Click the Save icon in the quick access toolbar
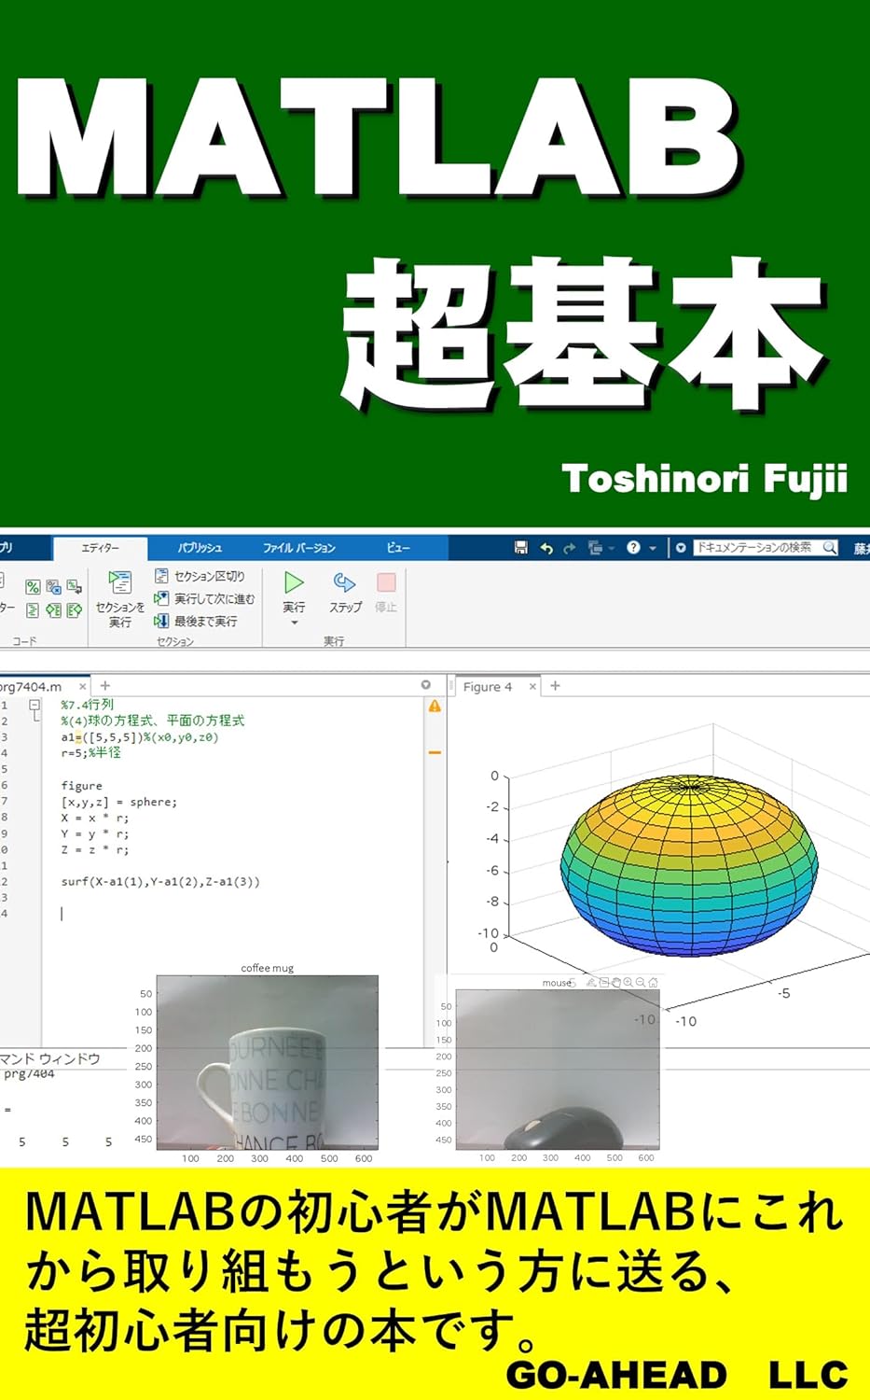The image size is (870, 1400). click(x=521, y=548)
